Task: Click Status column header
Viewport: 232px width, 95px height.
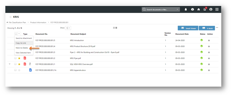Action: 202,34
